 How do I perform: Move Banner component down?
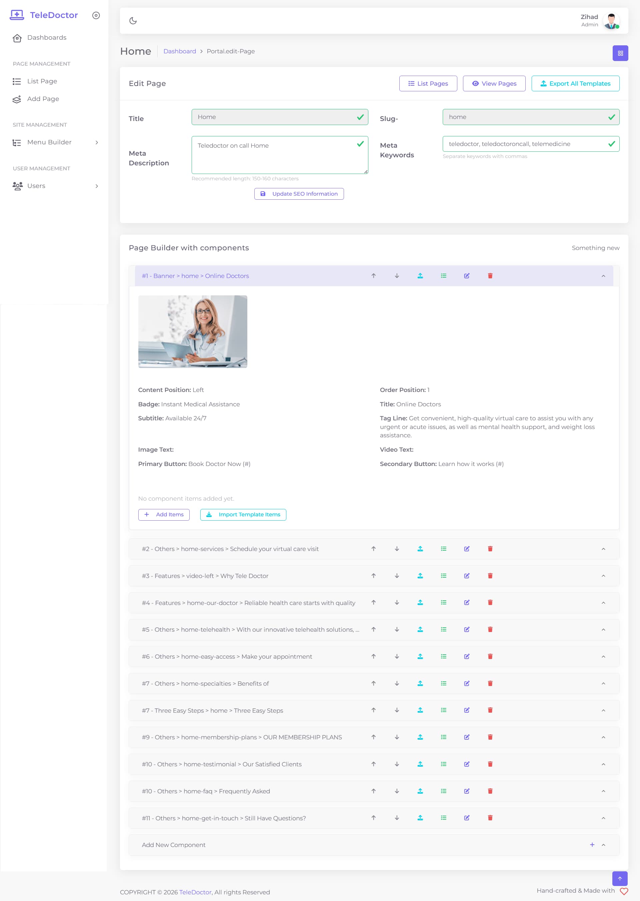pyautogui.click(x=397, y=276)
